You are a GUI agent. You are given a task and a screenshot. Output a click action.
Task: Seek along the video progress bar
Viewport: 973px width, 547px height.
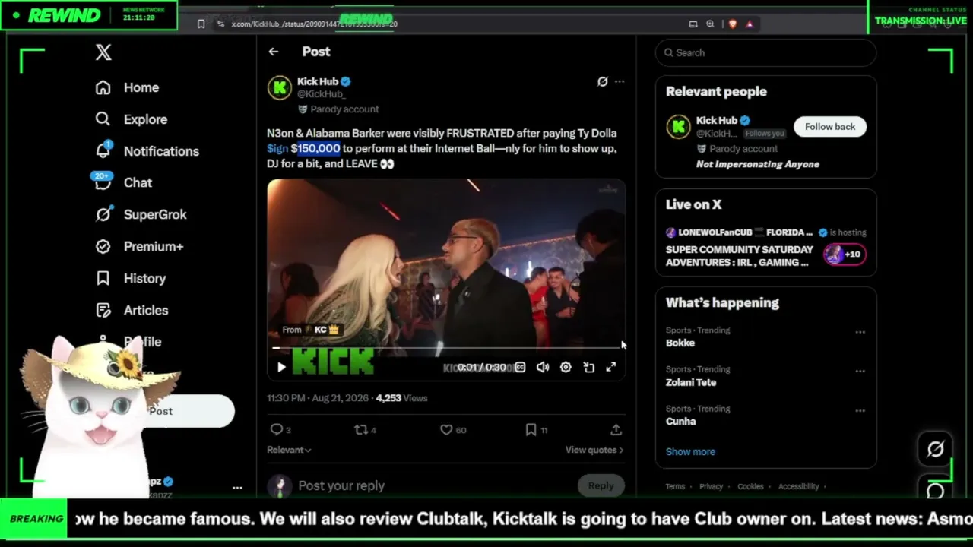pos(447,348)
